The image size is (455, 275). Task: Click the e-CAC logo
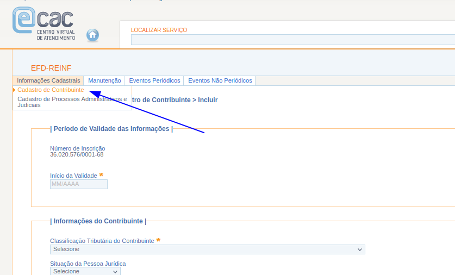(43, 23)
